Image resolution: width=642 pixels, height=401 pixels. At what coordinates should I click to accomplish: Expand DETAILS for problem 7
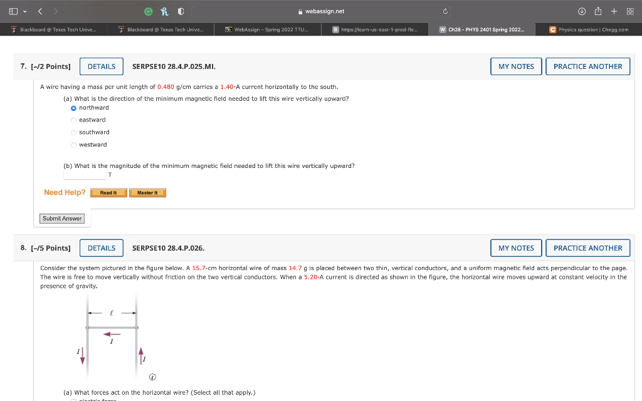point(101,66)
